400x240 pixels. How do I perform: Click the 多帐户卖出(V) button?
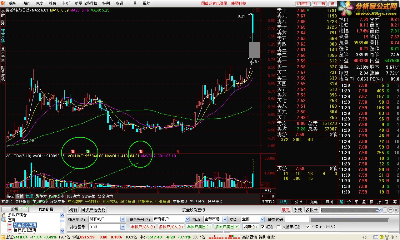click(227, 227)
